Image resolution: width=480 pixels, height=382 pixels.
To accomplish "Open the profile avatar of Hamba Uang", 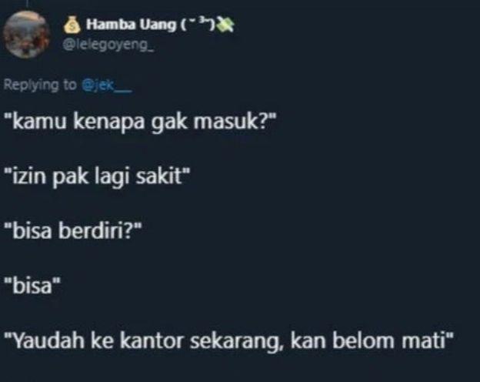I will pyautogui.click(x=27, y=35).
